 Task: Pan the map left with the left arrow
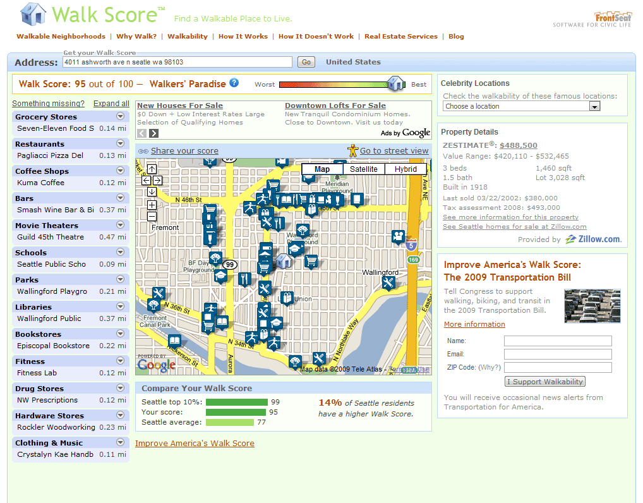(x=147, y=180)
